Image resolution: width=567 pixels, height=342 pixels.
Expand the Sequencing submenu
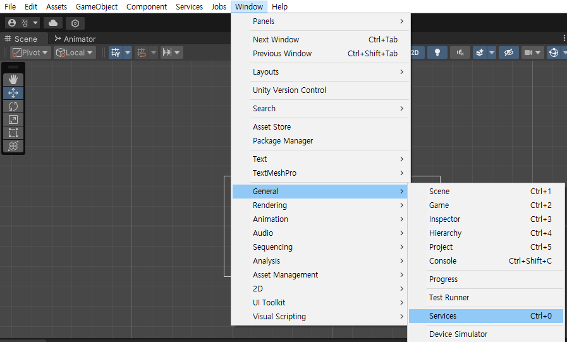coord(320,247)
